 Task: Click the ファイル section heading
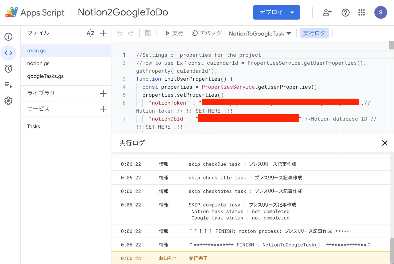coord(38,33)
